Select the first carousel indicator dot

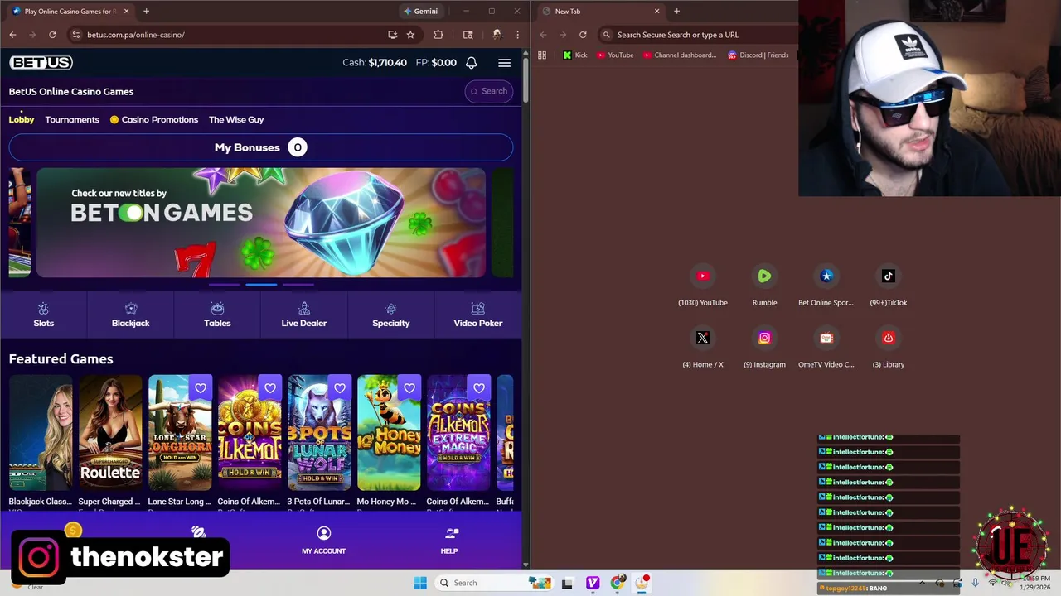[224, 284]
